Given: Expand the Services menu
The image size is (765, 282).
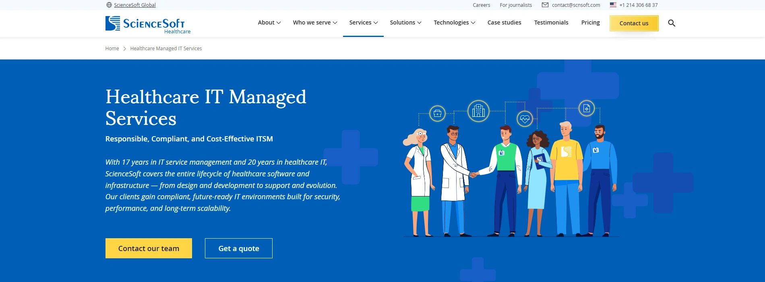Looking at the screenshot, I should tap(363, 22).
